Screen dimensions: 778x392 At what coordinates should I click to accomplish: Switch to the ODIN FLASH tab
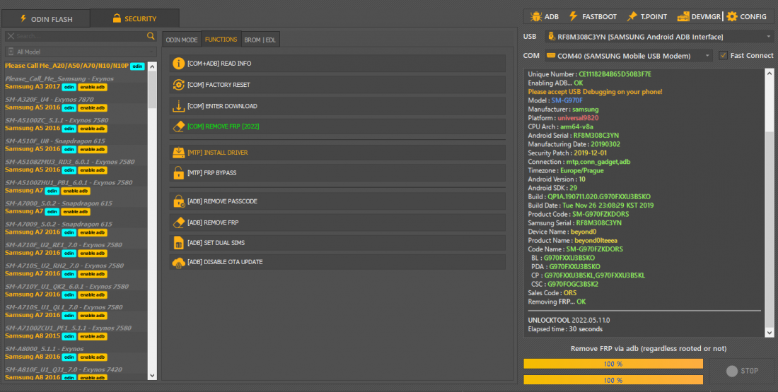click(46, 19)
